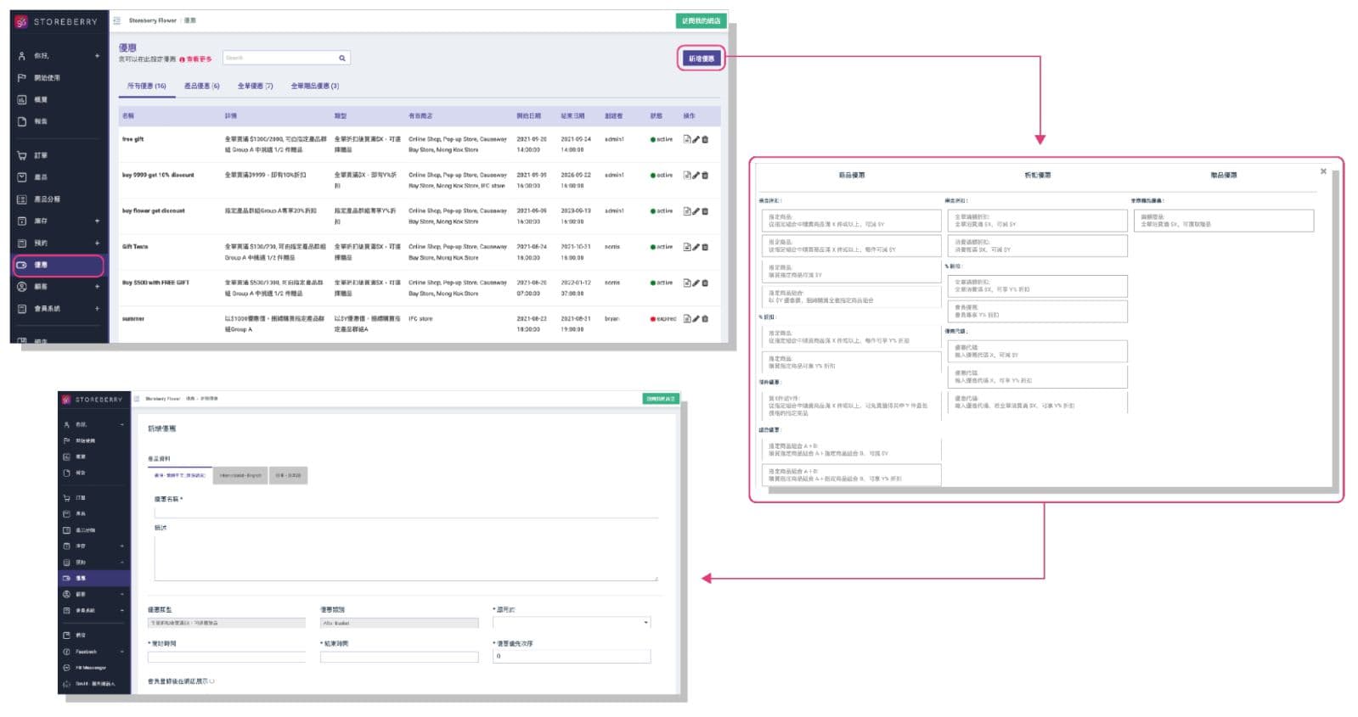Click the search magnifier icon in list screen

pos(342,58)
